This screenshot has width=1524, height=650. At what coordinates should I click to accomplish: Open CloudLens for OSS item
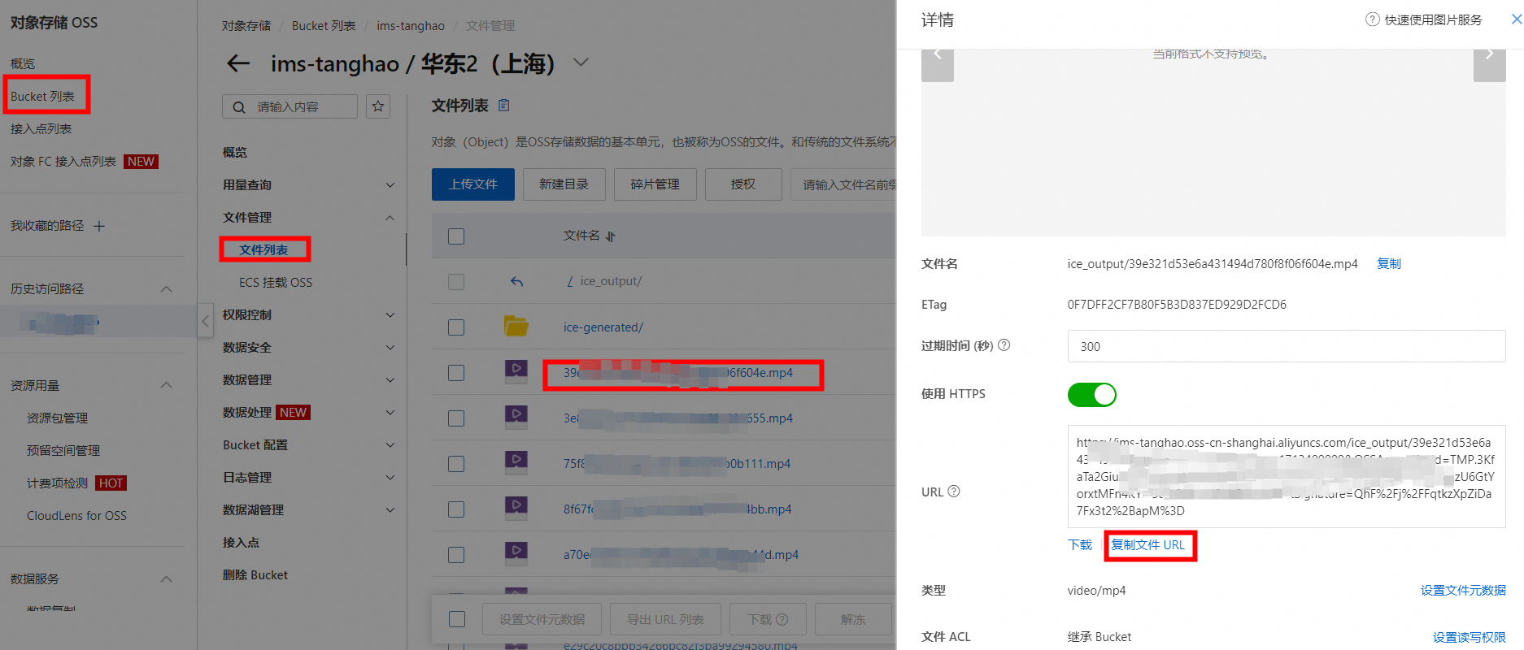76,515
